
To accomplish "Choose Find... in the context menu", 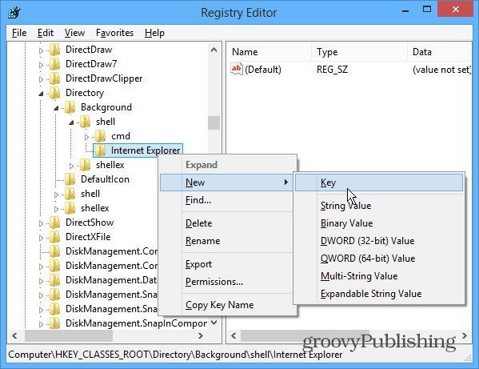I will click(226, 200).
